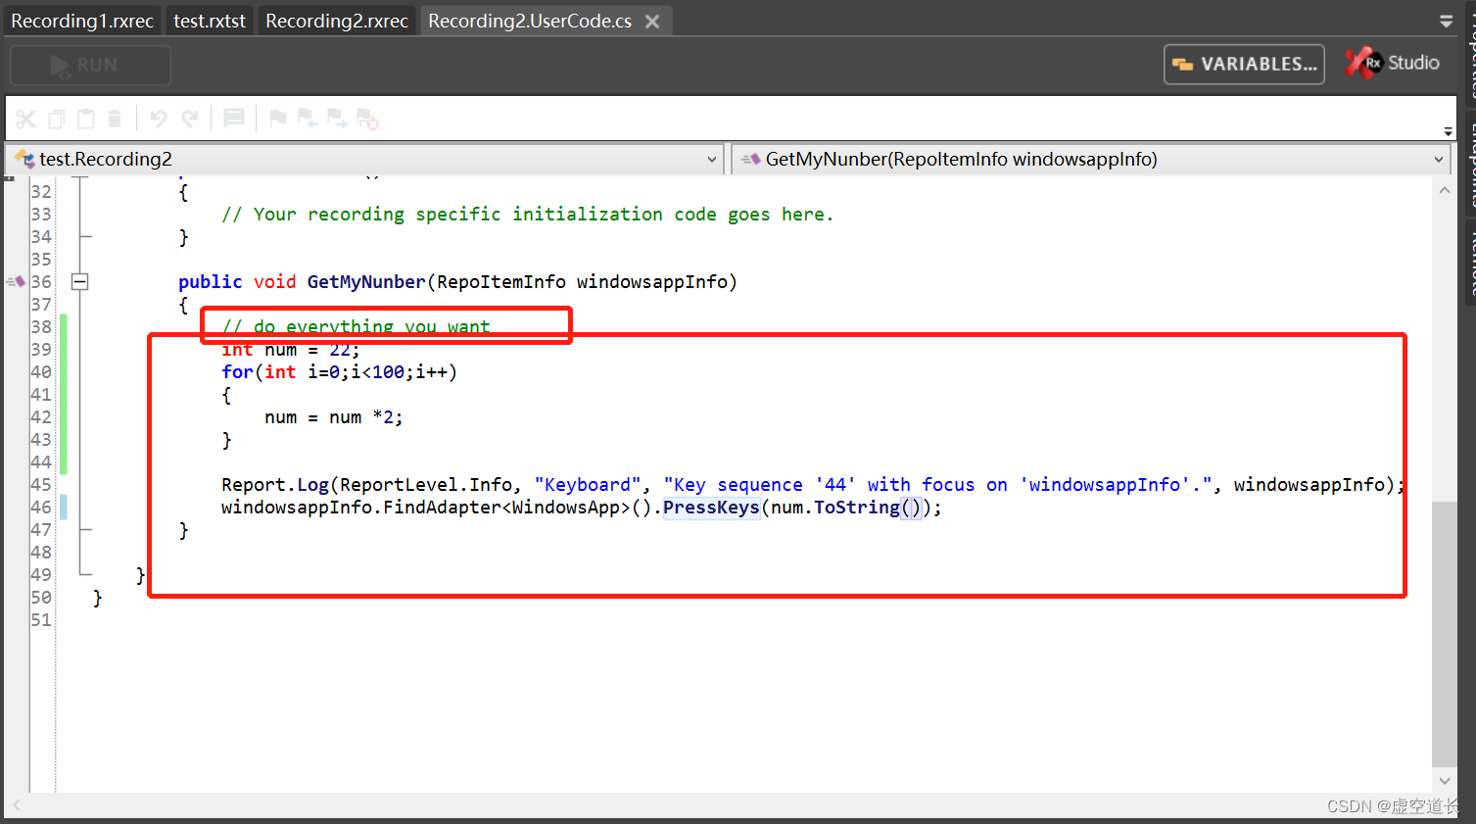This screenshot has height=824, width=1476.
Task: Click the scroll up arrow of code editor
Action: click(x=1445, y=190)
